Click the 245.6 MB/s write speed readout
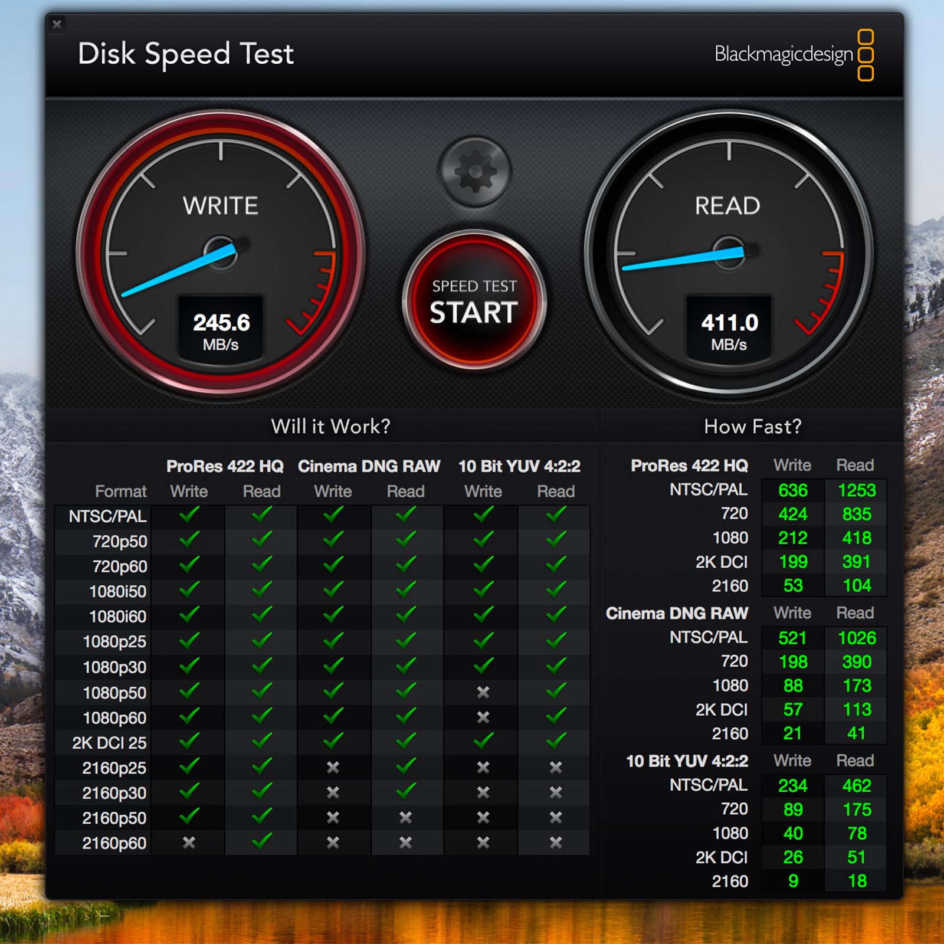This screenshot has width=944, height=944. click(x=221, y=330)
